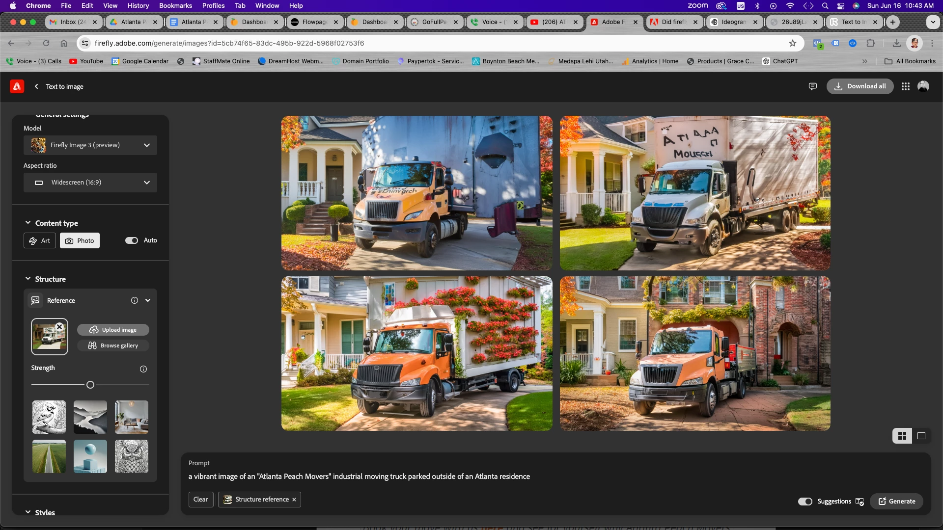Collapse the Structure section
The width and height of the screenshot is (943, 530).
pyautogui.click(x=28, y=279)
